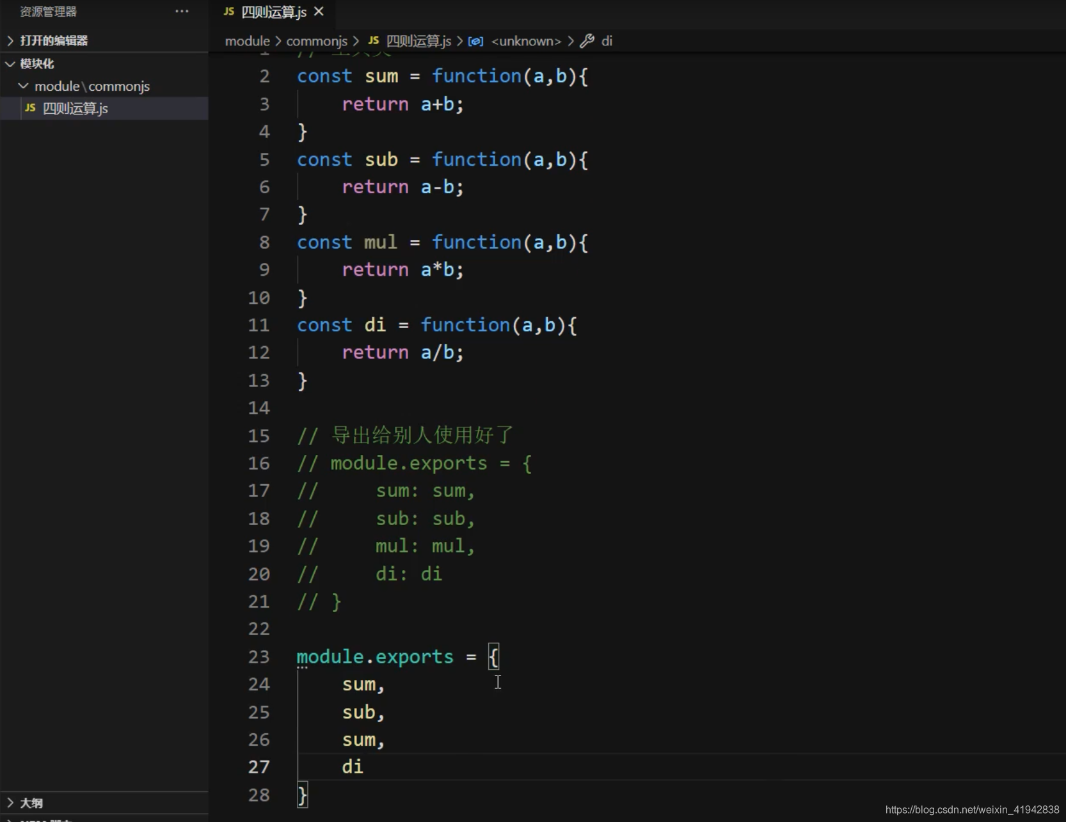Click commented 'mul: mul,' on line 19

tap(426, 546)
